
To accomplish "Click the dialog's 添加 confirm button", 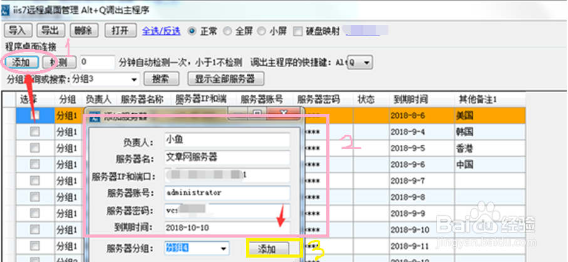I will coord(268,249).
